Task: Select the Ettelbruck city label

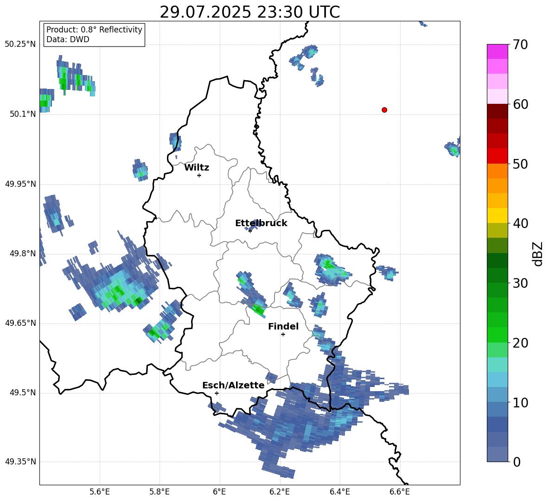Action: point(261,223)
